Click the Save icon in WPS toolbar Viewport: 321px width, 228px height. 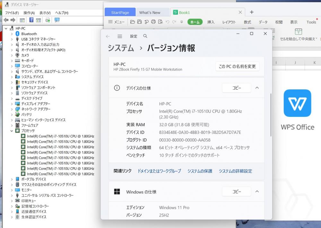pyautogui.click(x=139, y=22)
